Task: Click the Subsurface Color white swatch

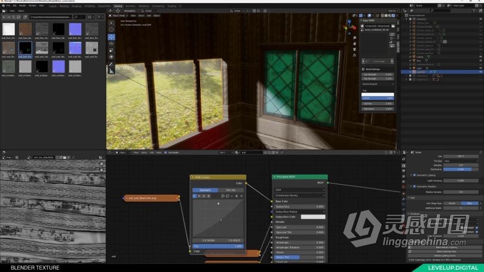Action: pyautogui.click(x=313, y=217)
